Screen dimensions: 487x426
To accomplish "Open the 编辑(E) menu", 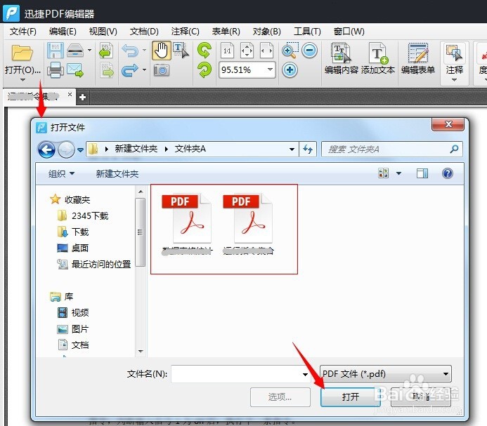I will 63,32.
